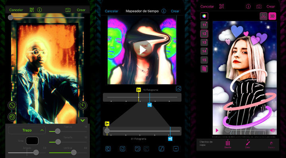This screenshot has width=286, height=158.
Task: Tap Cancelar in the green editor screen
Action: click(16, 10)
